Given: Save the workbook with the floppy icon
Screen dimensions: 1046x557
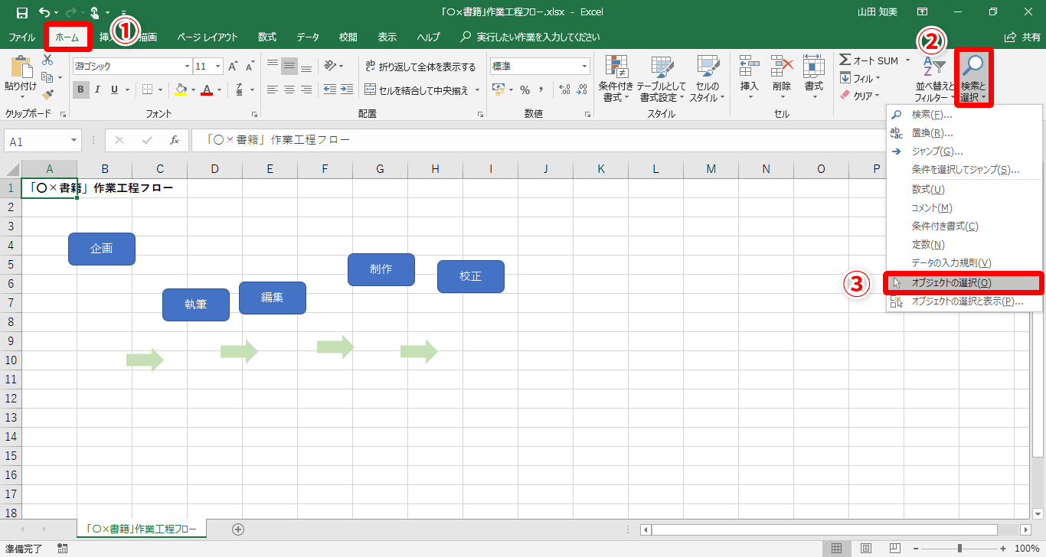Looking at the screenshot, I should pos(21,12).
